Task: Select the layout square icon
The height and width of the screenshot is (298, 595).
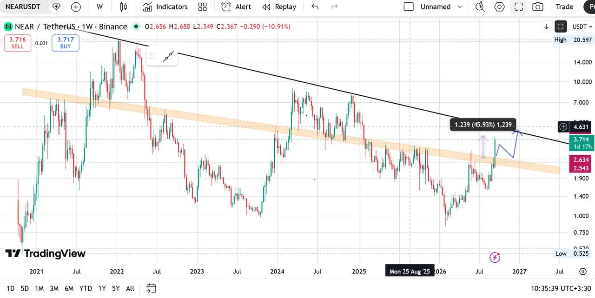Action: coord(409,7)
